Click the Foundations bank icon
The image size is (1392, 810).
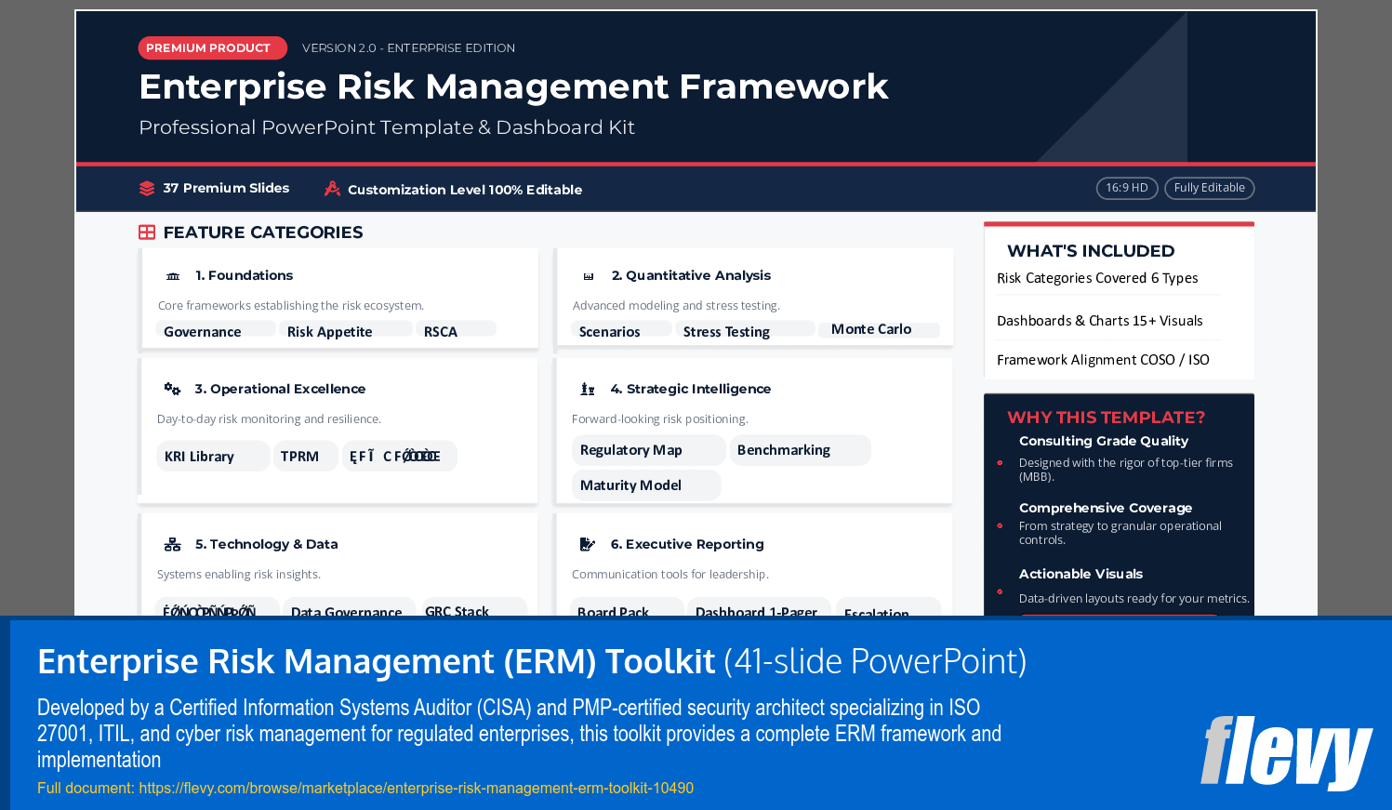coord(173,275)
